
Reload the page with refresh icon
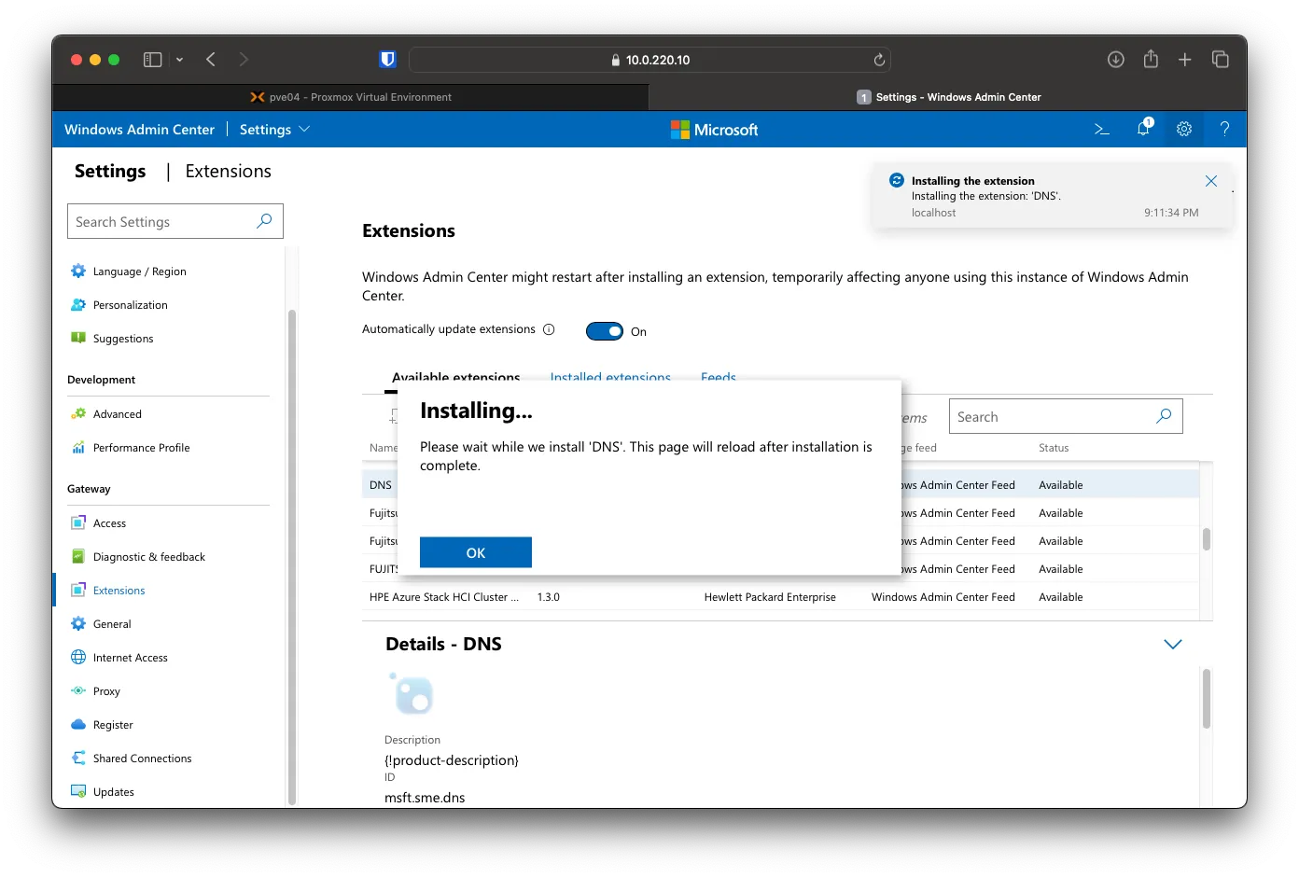(x=879, y=60)
